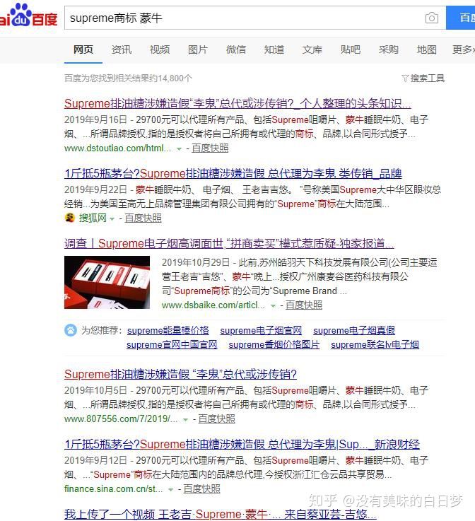Open first result titled Supreme排油糖涉嫌造假 头条知识
This screenshot has height=521, width=475.
click(x=237, y=104)
